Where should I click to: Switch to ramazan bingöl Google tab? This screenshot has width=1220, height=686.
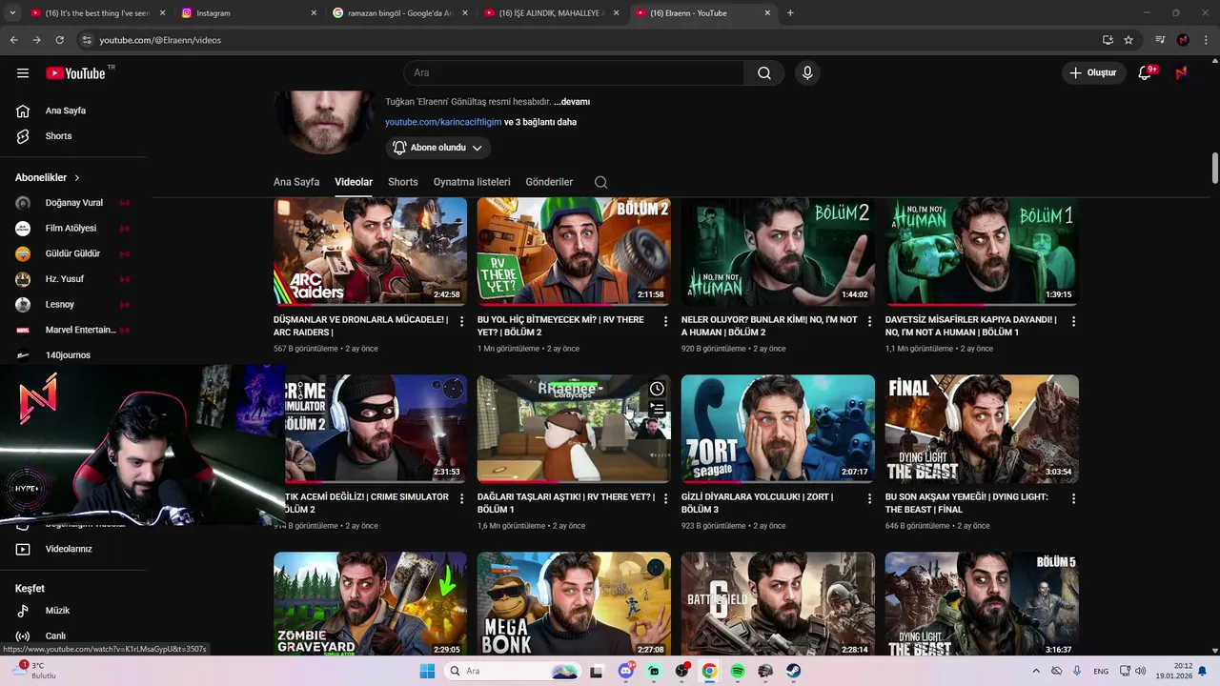399,13
